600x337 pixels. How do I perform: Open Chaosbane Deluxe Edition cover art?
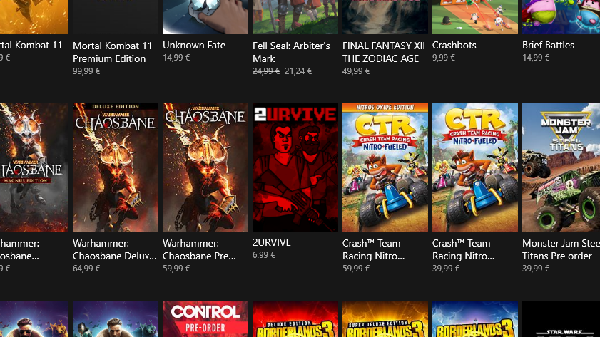(116, 167)
